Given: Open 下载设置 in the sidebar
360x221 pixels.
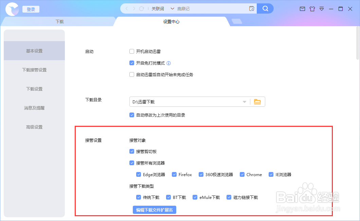Looking at the screenshot, I should (34, 89).
